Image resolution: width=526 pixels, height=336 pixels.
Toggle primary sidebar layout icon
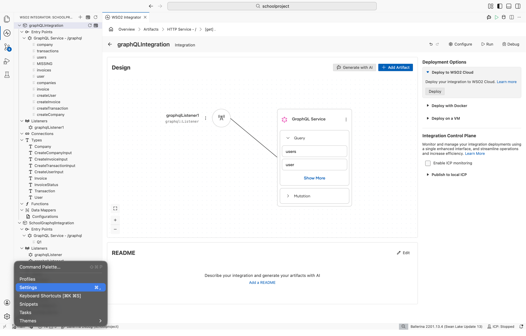pos(500,6)
